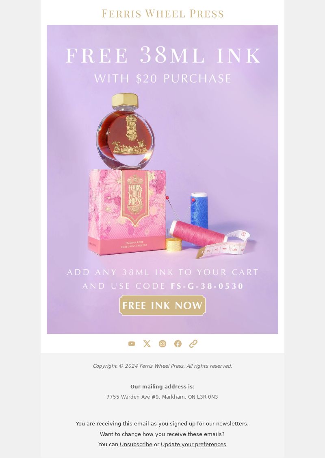The image size is (325, 458).
Task: Open the YouTube social icon
Action: [132, 343]
